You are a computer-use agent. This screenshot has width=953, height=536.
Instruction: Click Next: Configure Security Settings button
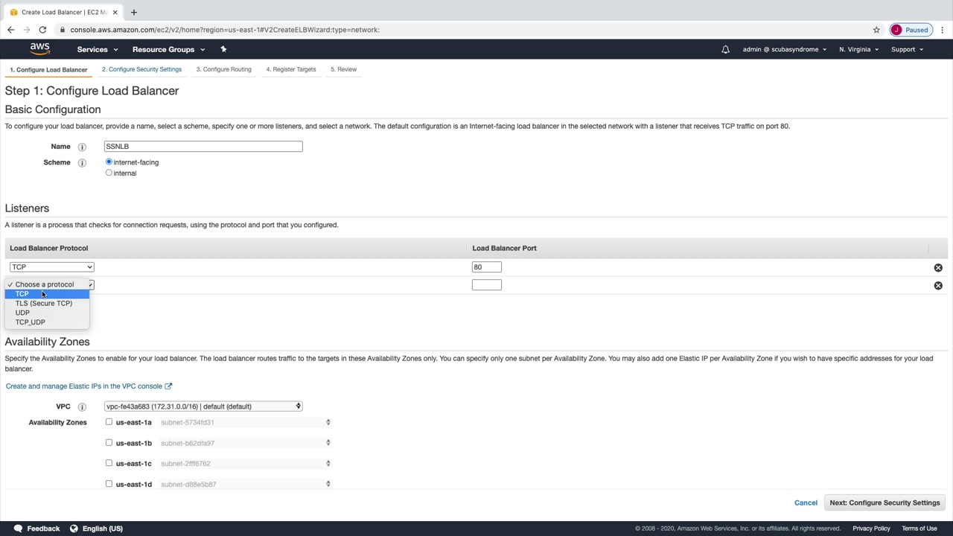pos(885,502)
